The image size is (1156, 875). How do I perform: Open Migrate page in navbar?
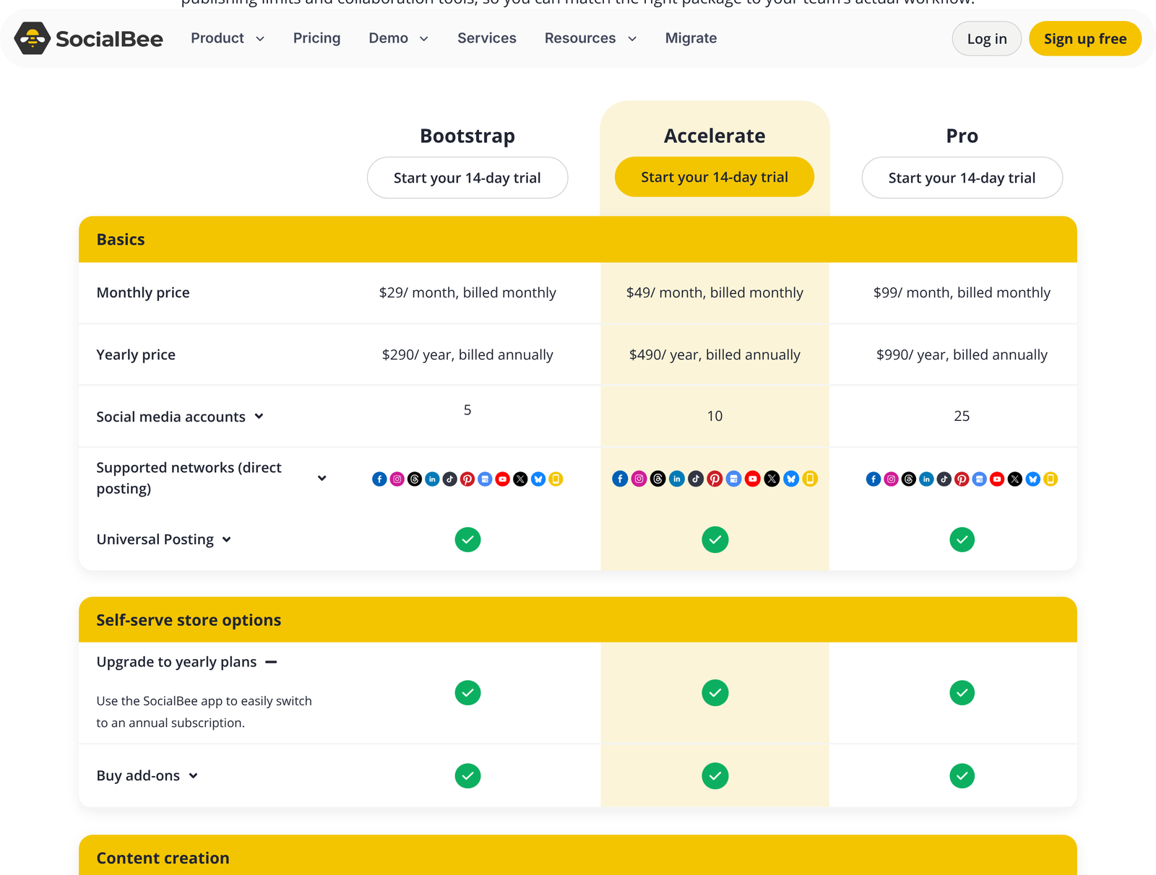691,38
